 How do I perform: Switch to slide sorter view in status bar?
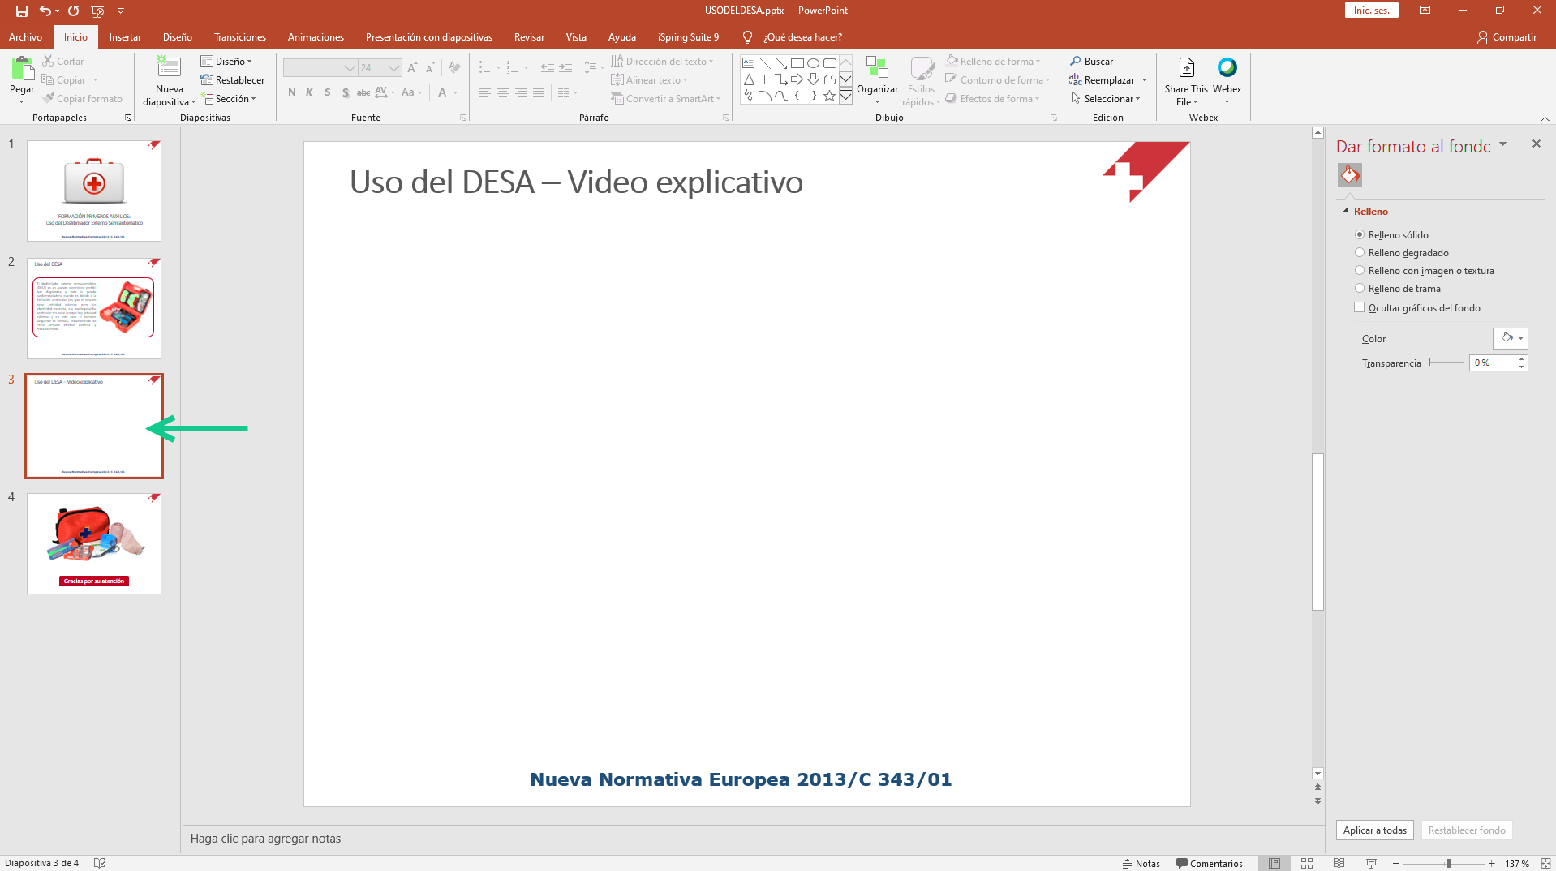coord(1306,864)
